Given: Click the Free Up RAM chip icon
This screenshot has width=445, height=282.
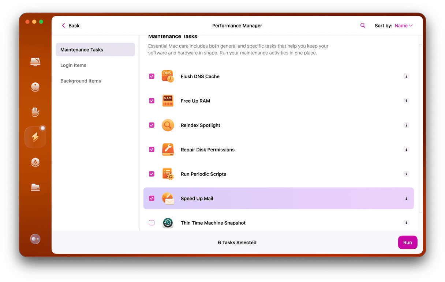Looking at the screenshot, I should coord(168,101).
